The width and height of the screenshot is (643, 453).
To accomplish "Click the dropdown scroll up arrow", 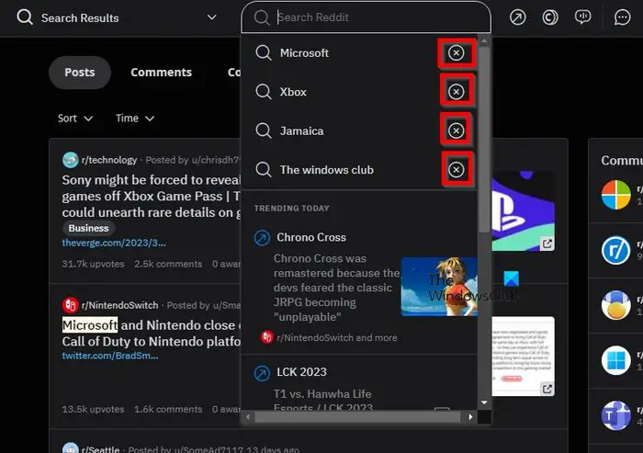I will click(x=484, y=41).
